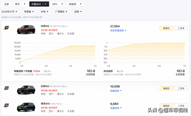
Task: Click 询底价 button for 问界M8
Action: 166,28
